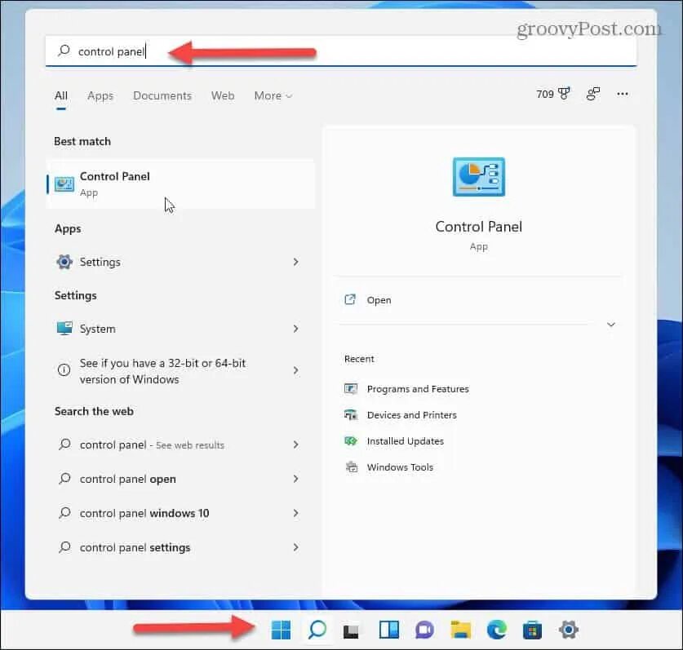This screenshot has width=683, height=650.
Task: Launch Chat from the taskbar
Action: (424, 630)
